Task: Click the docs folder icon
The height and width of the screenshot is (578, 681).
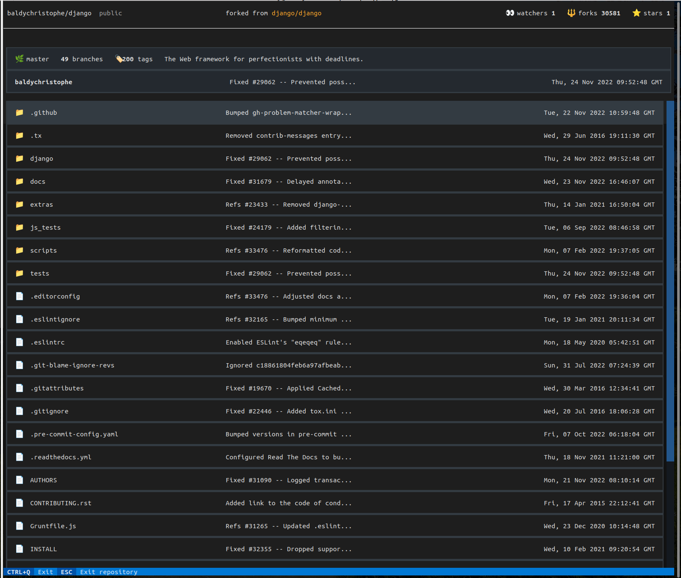Action: pyautogui.click(x=20, y=182)
